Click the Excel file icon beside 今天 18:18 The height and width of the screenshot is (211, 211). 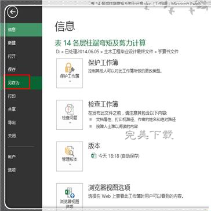tap(94, 156)
